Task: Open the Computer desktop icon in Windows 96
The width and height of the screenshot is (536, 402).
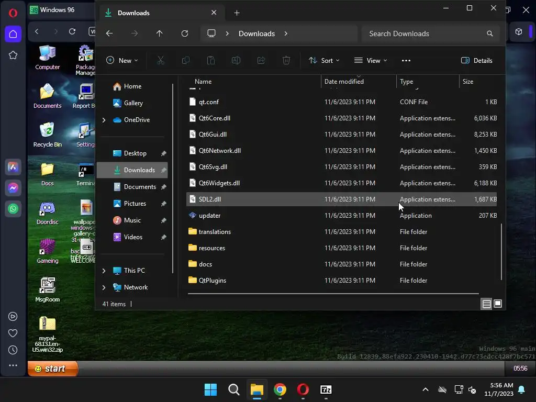Action: pos(48,58)
